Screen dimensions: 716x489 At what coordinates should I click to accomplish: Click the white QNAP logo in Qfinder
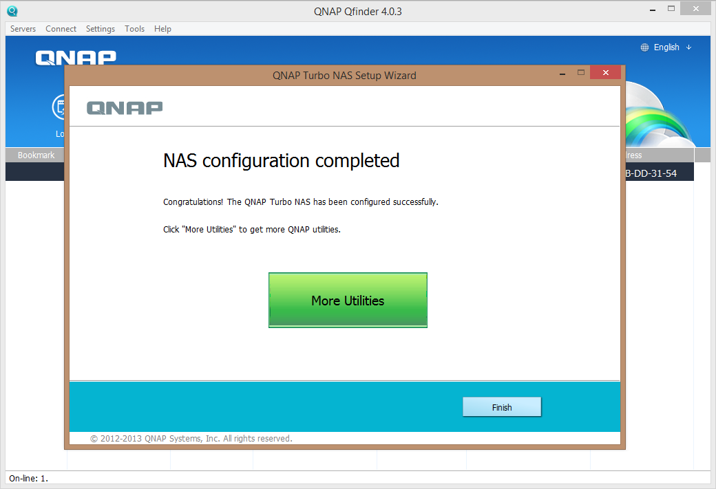coord(76,58)
